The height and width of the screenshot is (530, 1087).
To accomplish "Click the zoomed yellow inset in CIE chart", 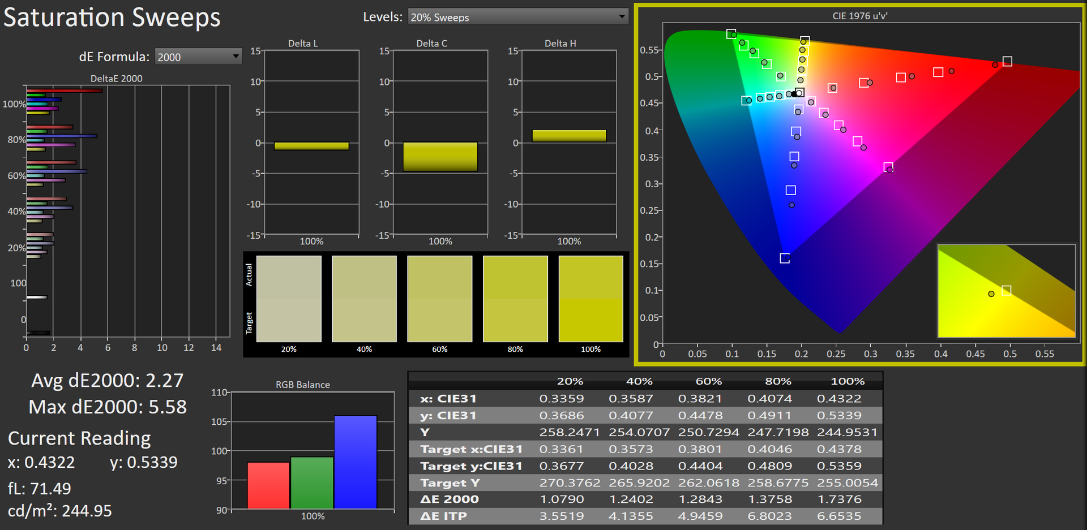I will [1006, 291].
